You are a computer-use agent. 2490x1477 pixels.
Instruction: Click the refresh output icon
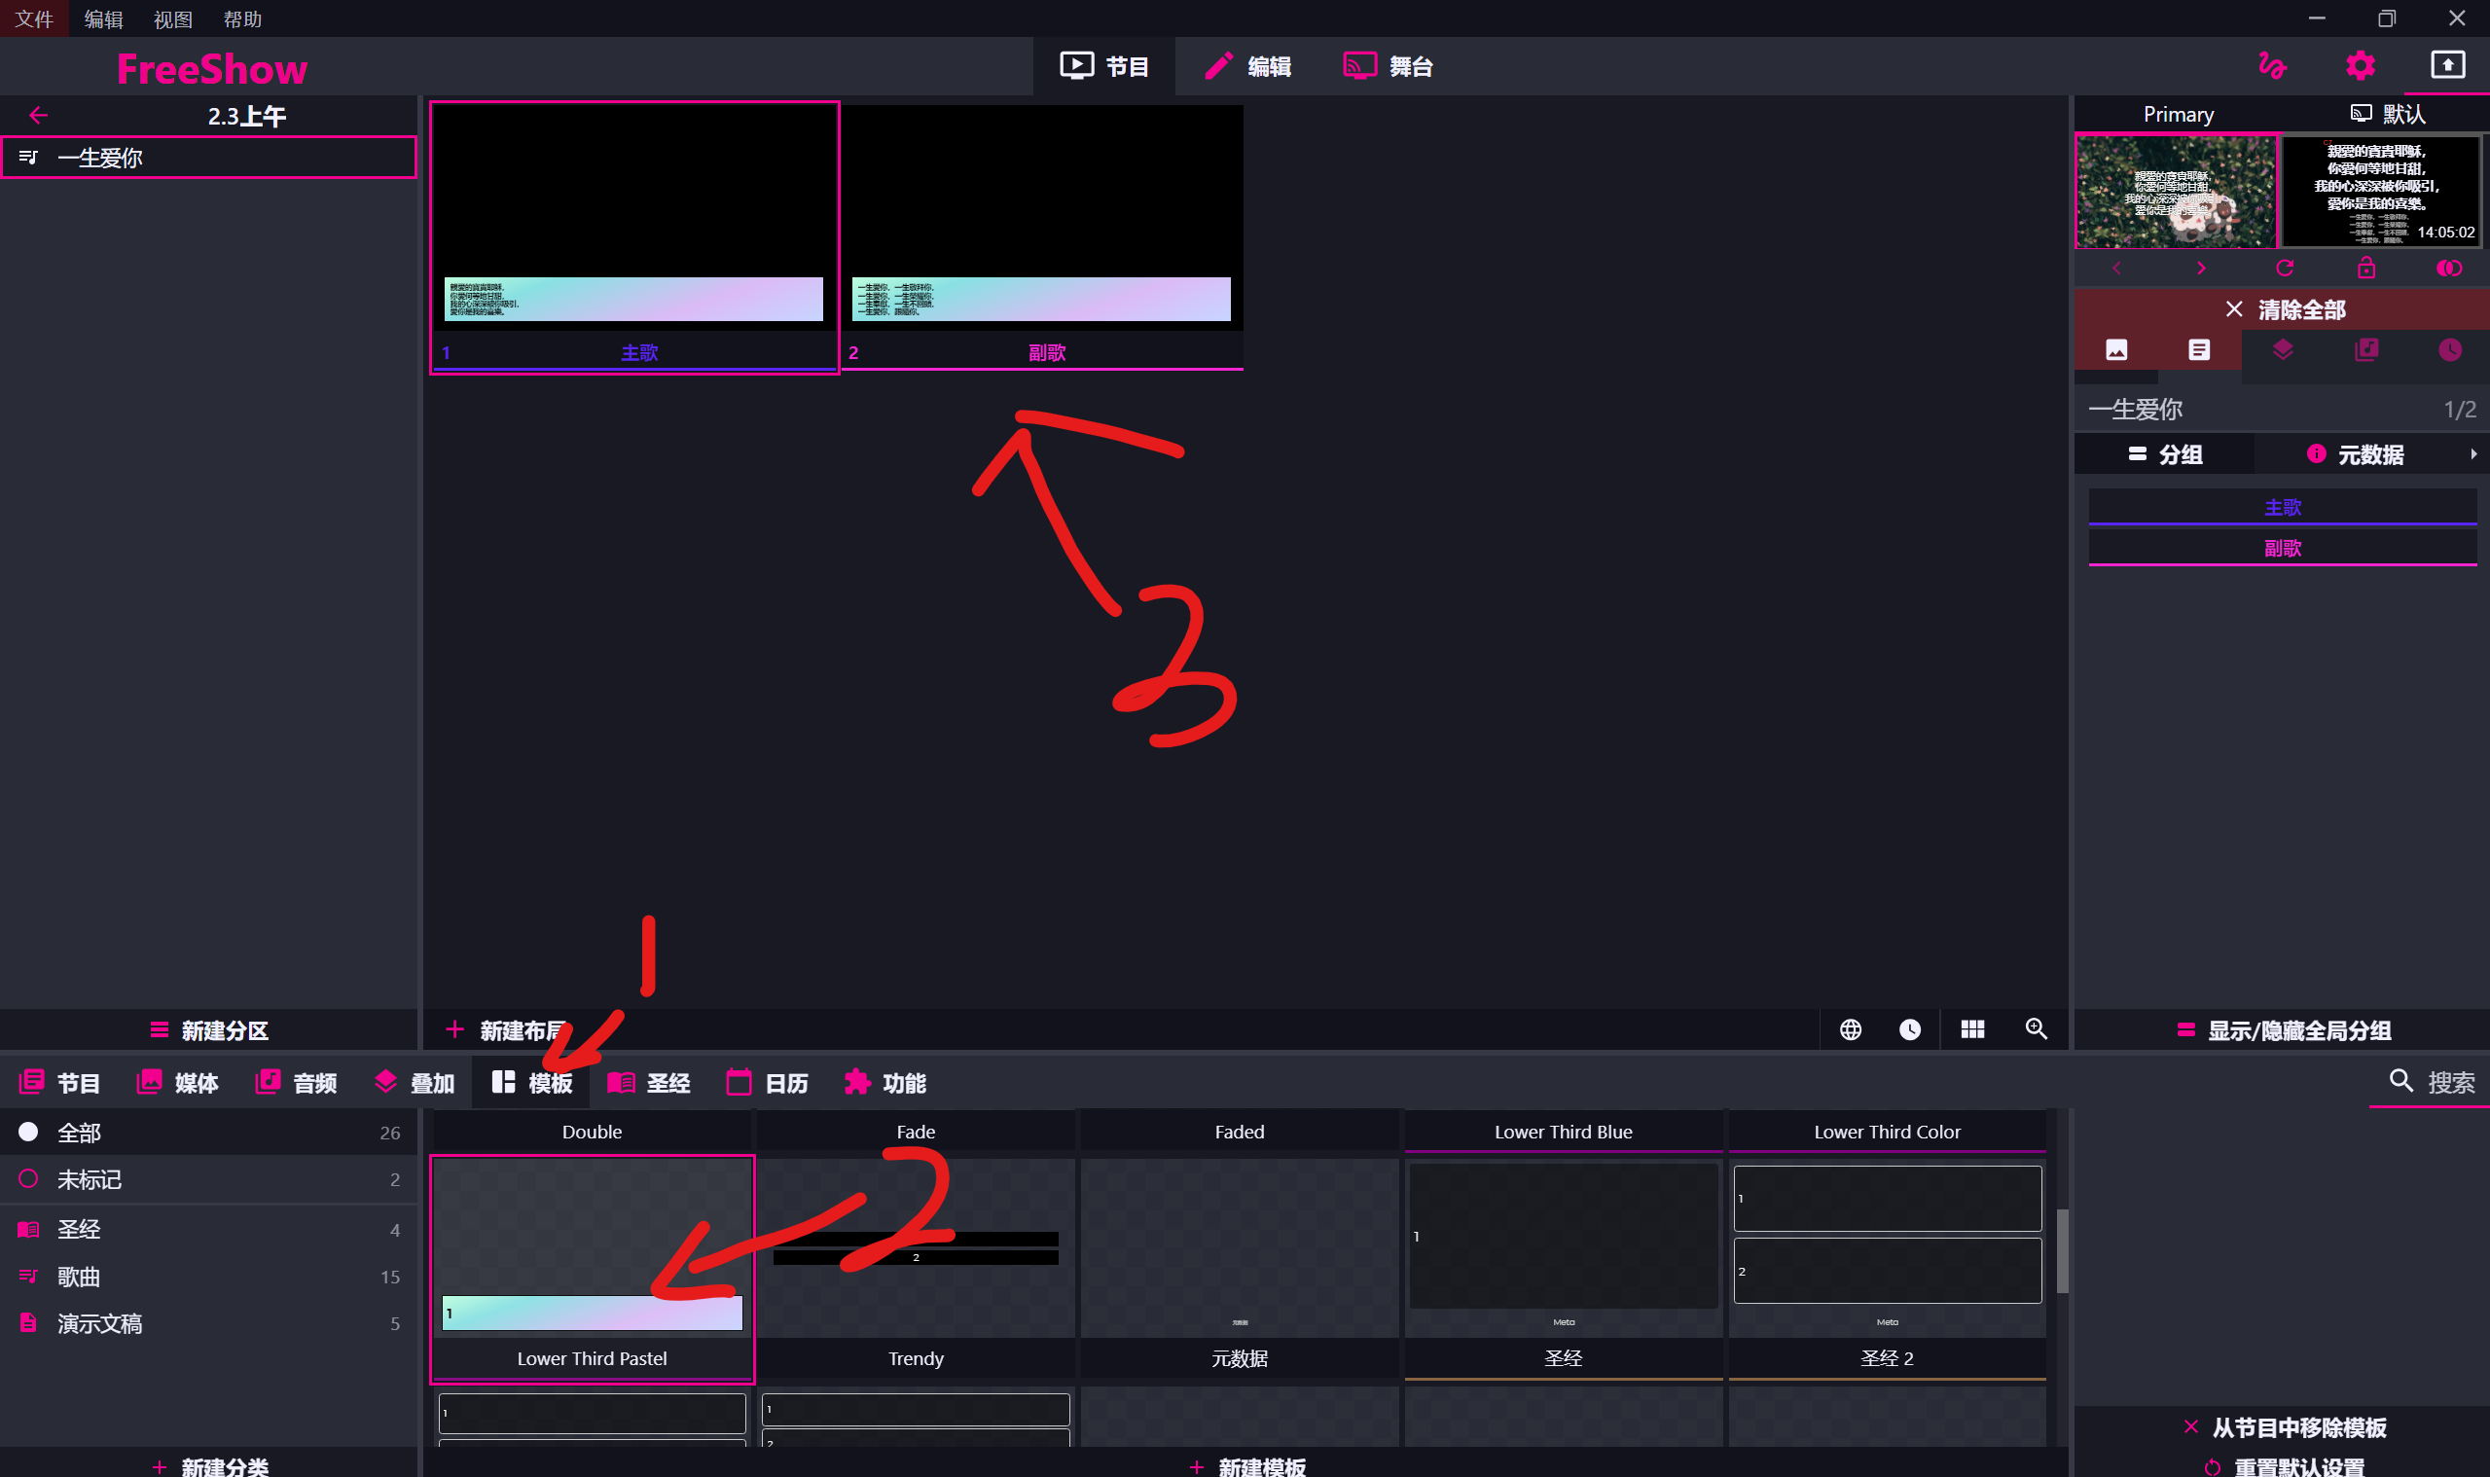coord(2284,269)
